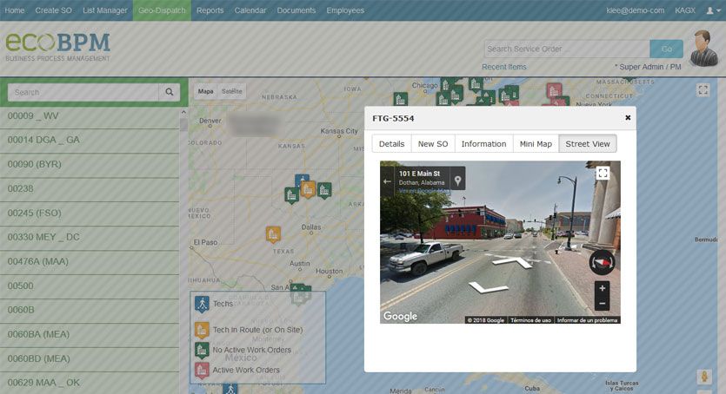Screen dimensions: 726x394
Task: Close the FTG-5554 popup
Action: point(628,118)
